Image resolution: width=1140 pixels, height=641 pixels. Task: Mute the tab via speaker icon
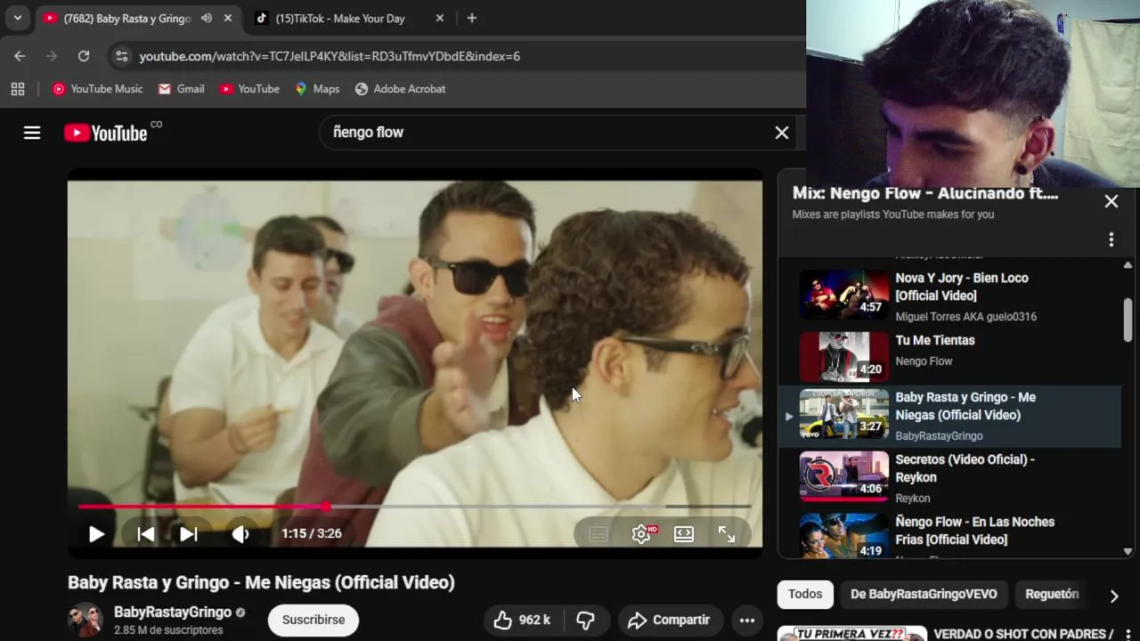click(207, 18)
